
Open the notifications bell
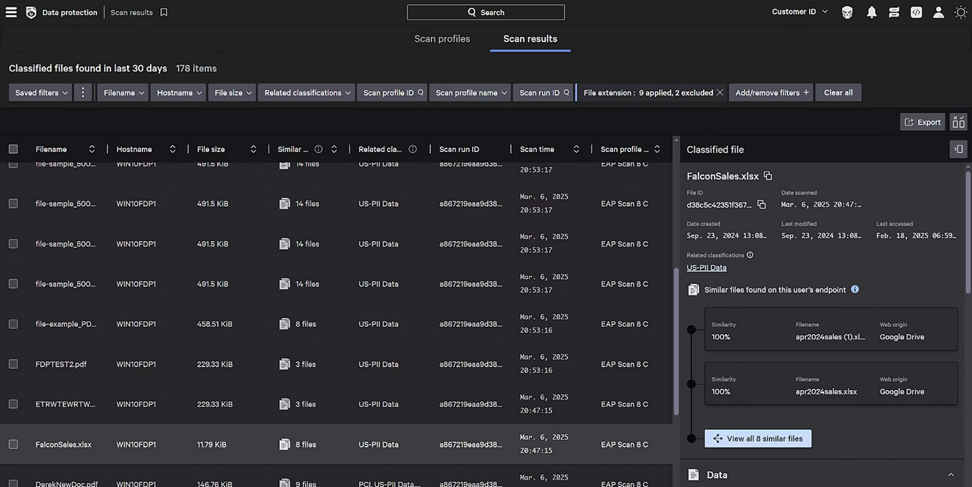point(871,13)
